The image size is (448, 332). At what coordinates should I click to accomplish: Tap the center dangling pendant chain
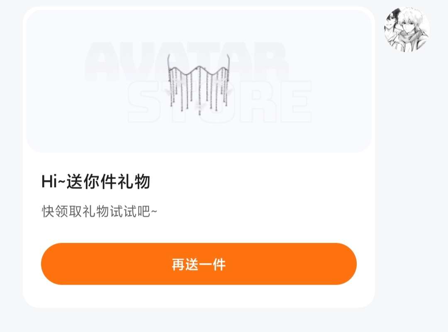200,91
